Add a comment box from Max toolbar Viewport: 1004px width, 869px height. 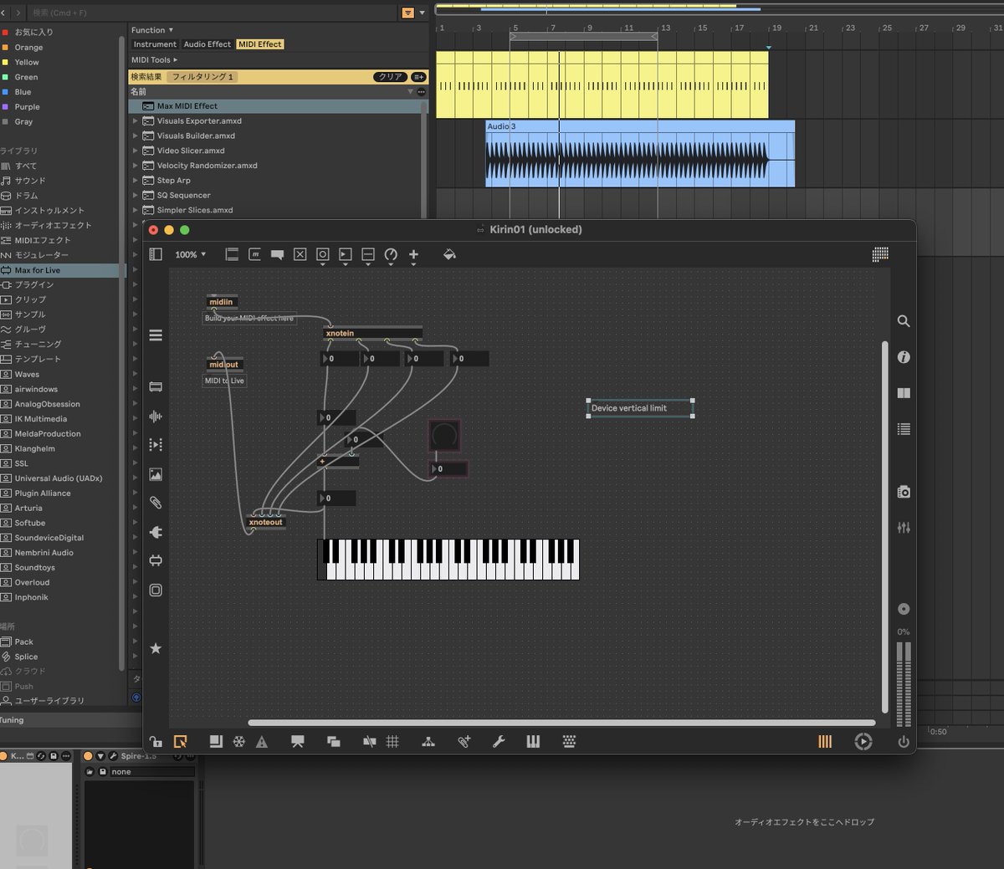click(278, 254)
